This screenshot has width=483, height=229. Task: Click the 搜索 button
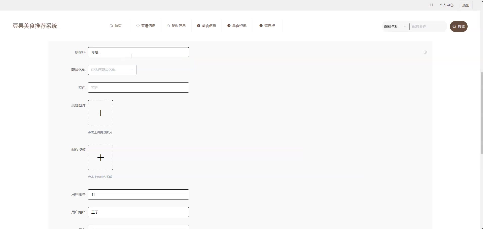[459, 26]
